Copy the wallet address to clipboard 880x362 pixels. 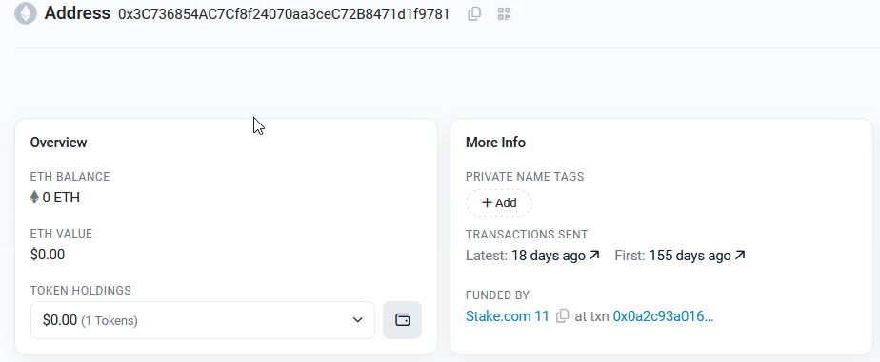coord(474,14)
